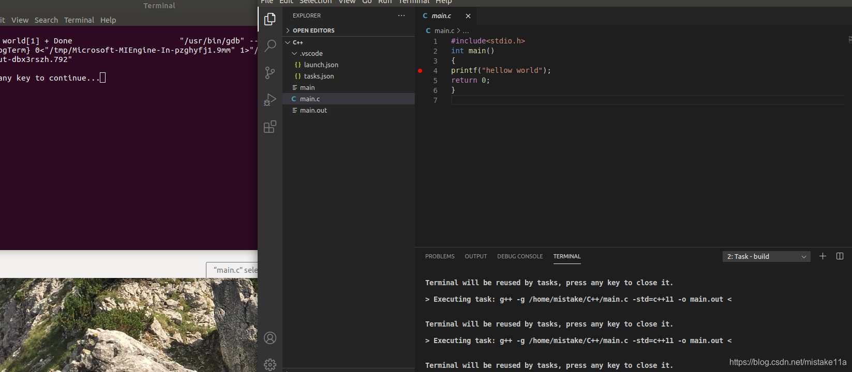
Task: Open the Manage gear icon
Action: [x=270, y=364]
